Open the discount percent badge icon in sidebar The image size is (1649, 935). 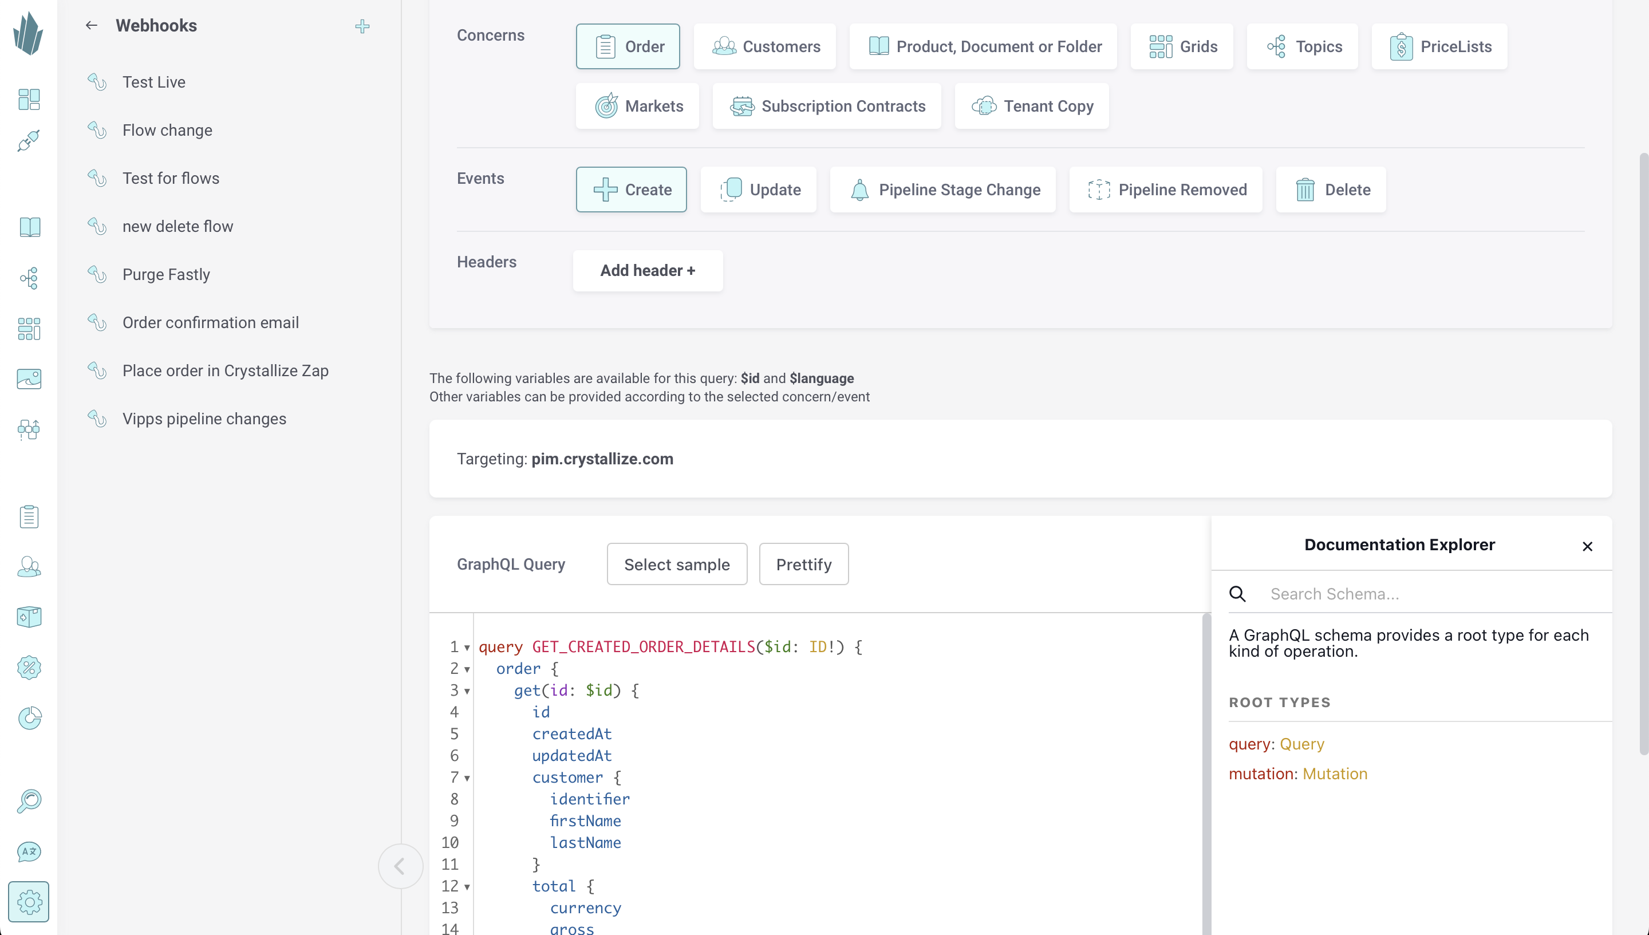click(x=29, y=668)
